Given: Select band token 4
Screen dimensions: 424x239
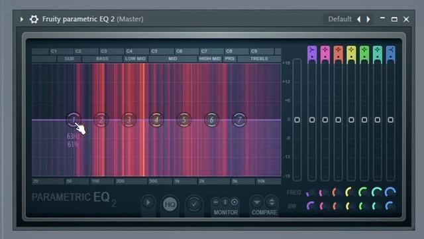Looking at the screenshot, I should pos(156,119).
